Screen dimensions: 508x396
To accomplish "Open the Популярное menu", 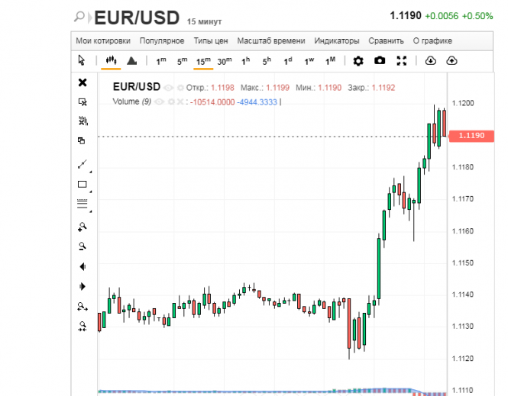I will click(162, 40).
